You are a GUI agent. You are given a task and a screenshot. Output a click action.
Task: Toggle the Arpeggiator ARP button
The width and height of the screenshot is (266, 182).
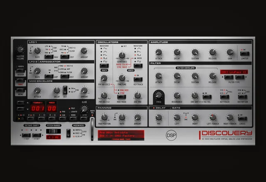(x=49, y=76)
